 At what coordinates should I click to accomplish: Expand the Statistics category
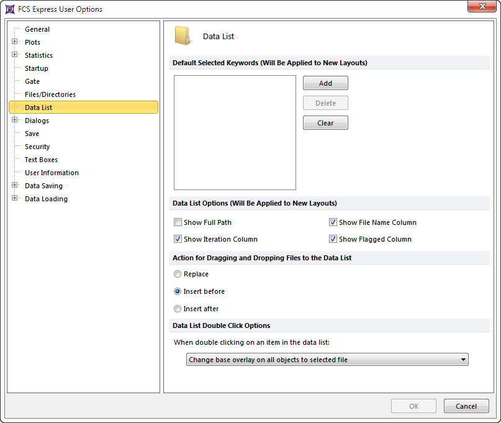[15, 55]
